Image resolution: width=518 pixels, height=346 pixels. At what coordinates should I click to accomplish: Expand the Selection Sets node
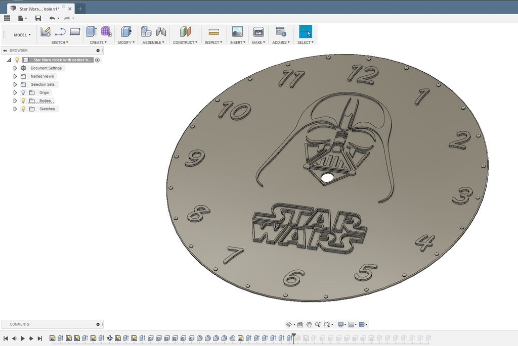coord(15,84)
